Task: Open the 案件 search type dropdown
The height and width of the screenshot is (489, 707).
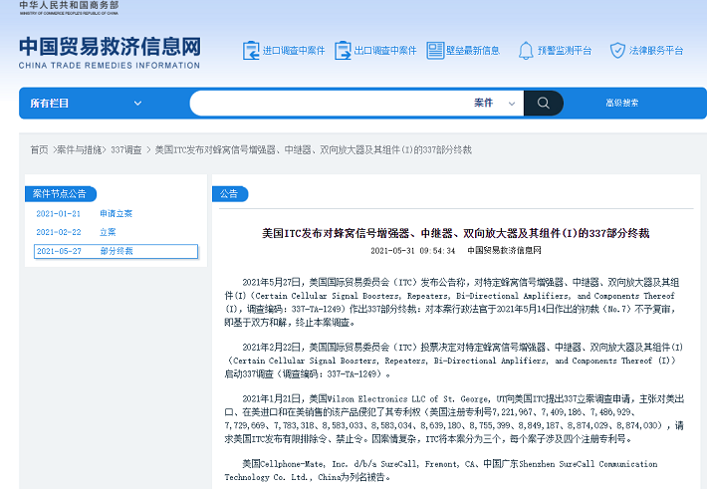Action: pos(495,103)
